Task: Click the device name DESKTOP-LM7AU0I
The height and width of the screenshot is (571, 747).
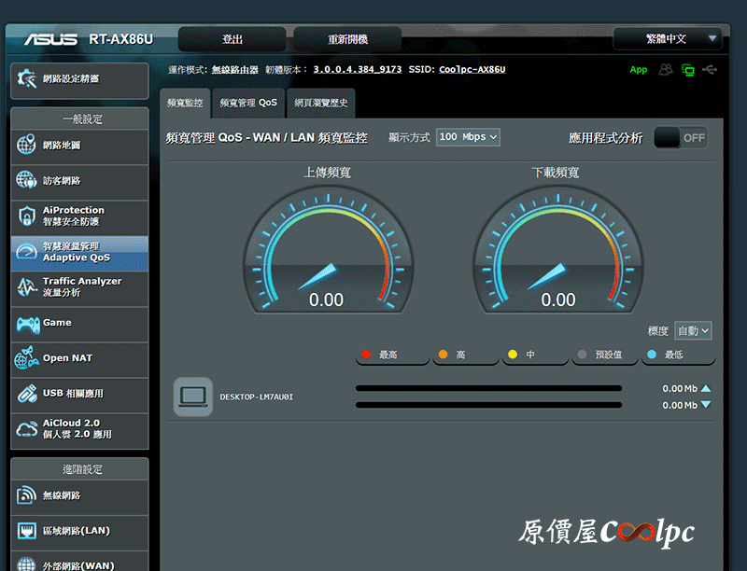Action: [256, 397]
